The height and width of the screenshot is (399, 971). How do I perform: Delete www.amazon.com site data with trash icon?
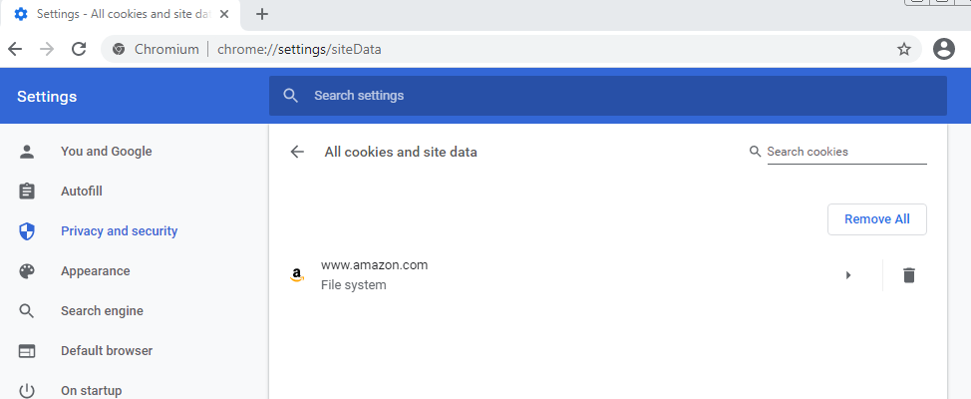point(908,275)
